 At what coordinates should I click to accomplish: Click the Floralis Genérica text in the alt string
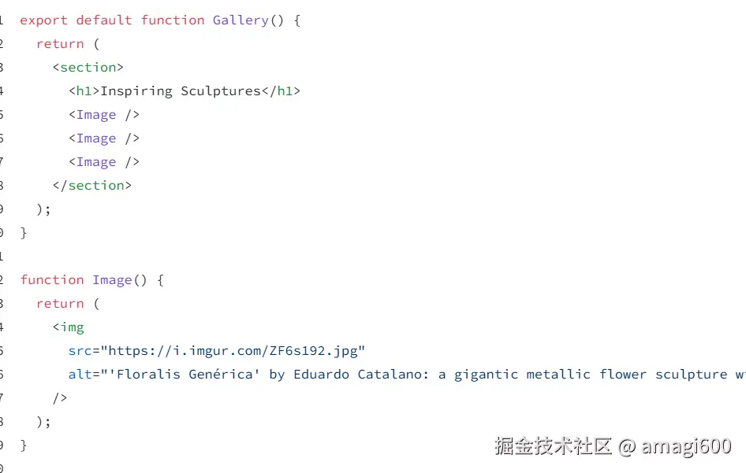click(188, 375)
